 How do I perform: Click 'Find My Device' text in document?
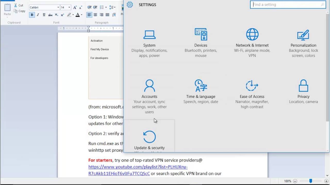click(100, 49)
